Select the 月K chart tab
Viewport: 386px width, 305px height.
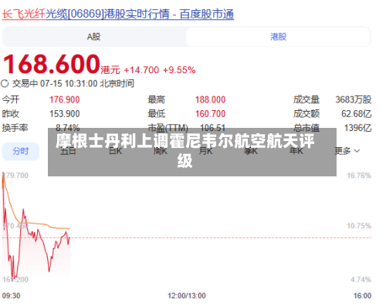coord(205,151)
